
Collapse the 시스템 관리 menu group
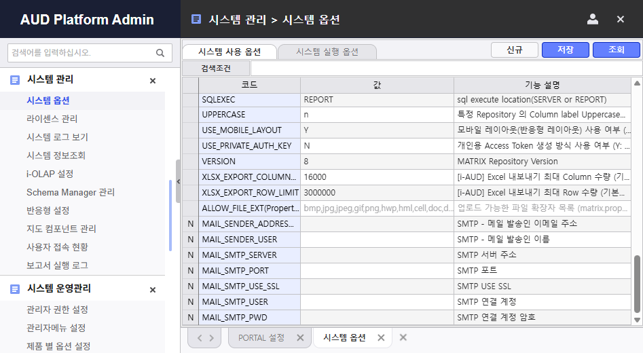pos(153,81)
